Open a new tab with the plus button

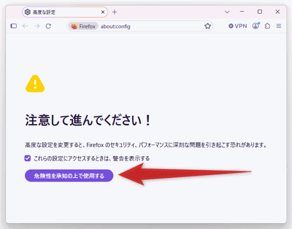[115, 12]
